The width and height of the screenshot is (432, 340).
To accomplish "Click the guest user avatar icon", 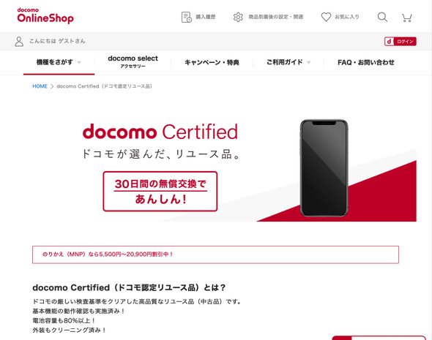I will tap(19, 42).
